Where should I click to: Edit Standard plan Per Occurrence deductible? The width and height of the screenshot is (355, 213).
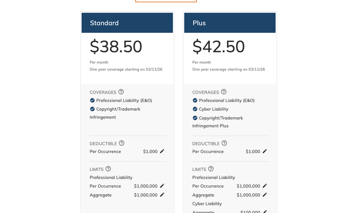coord(162,151)
